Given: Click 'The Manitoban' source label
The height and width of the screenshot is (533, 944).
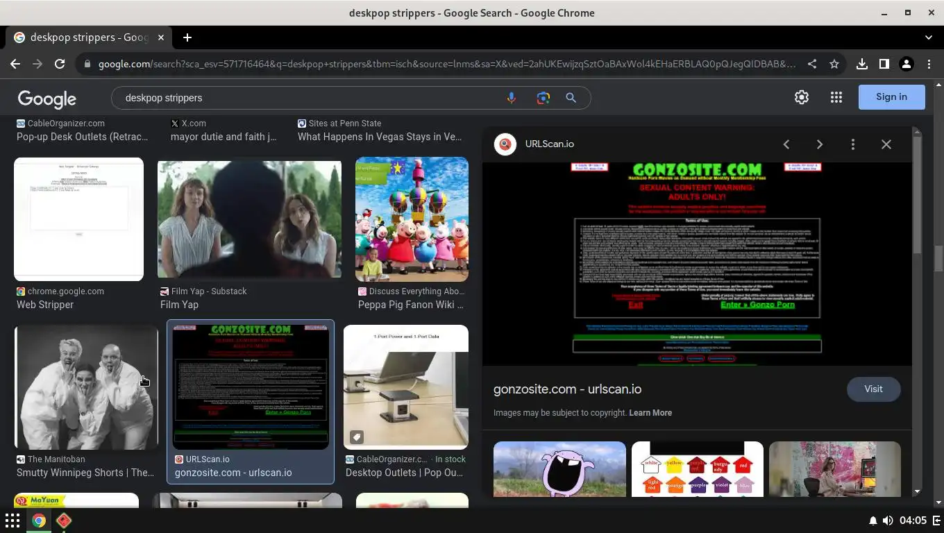Looking at the screenshot, I should [x=56, y=459].
